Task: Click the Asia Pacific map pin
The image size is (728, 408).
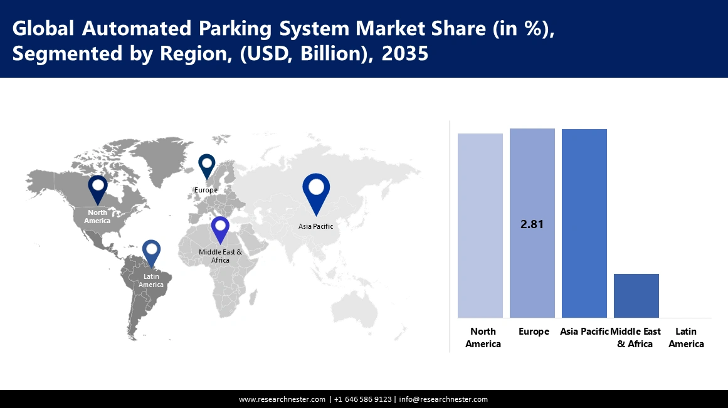Action: 316,194
